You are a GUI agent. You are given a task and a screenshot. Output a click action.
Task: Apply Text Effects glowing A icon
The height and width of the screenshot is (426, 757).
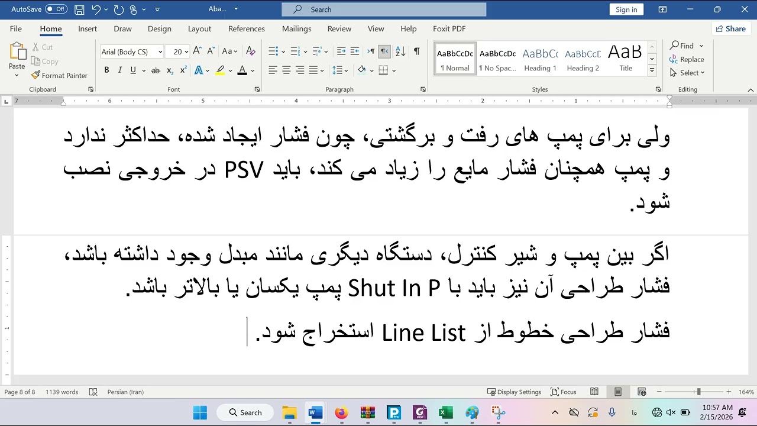point(199,70)
